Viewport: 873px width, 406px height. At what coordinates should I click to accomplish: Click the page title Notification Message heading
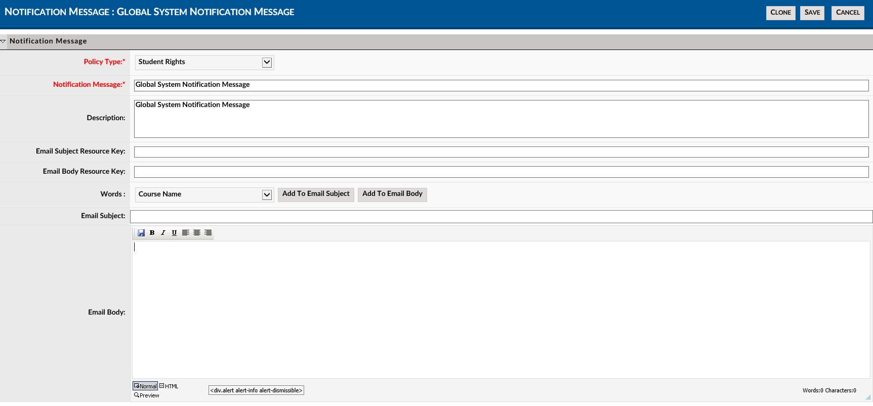(x=149, y=12)
